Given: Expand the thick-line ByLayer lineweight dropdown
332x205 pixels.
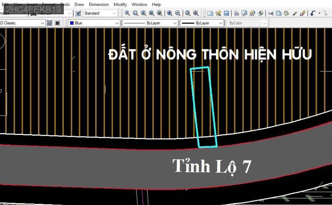Looking at the screenshot, I should (202, 23).
